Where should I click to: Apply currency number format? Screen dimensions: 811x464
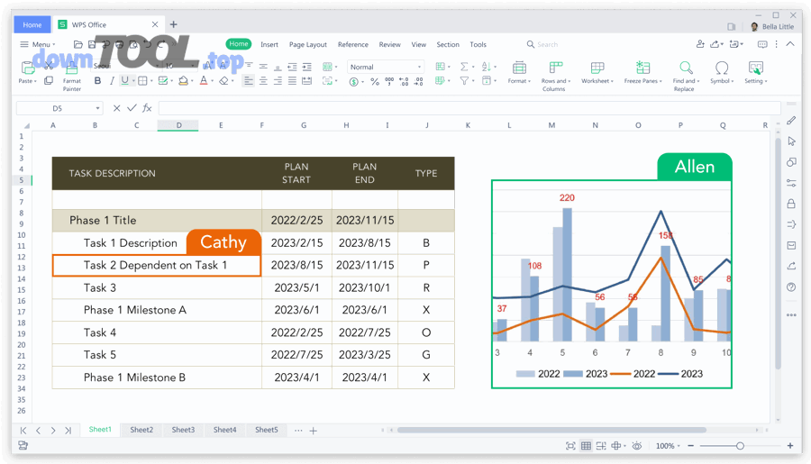tap(354, 82)
